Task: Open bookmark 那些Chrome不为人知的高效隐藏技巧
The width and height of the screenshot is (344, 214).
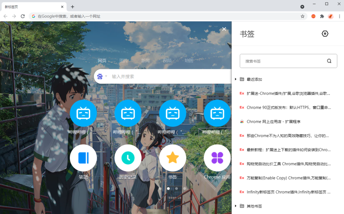Action: (288, 136)
